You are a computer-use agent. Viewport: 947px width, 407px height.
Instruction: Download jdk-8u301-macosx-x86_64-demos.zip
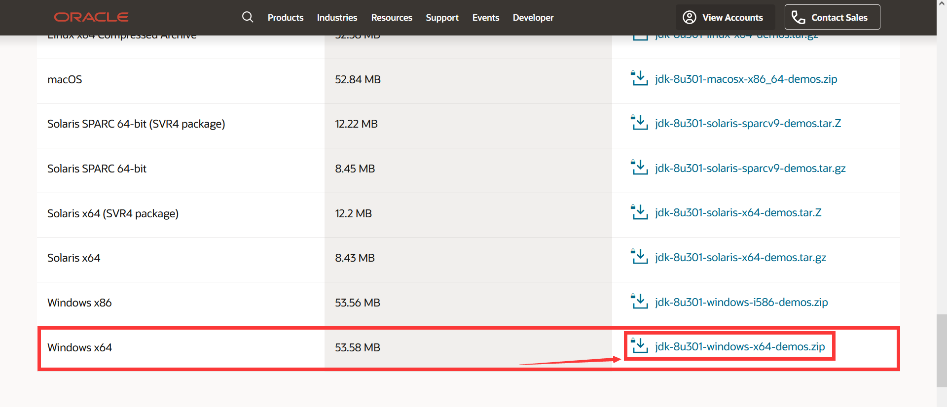click(x=746, y=79)
